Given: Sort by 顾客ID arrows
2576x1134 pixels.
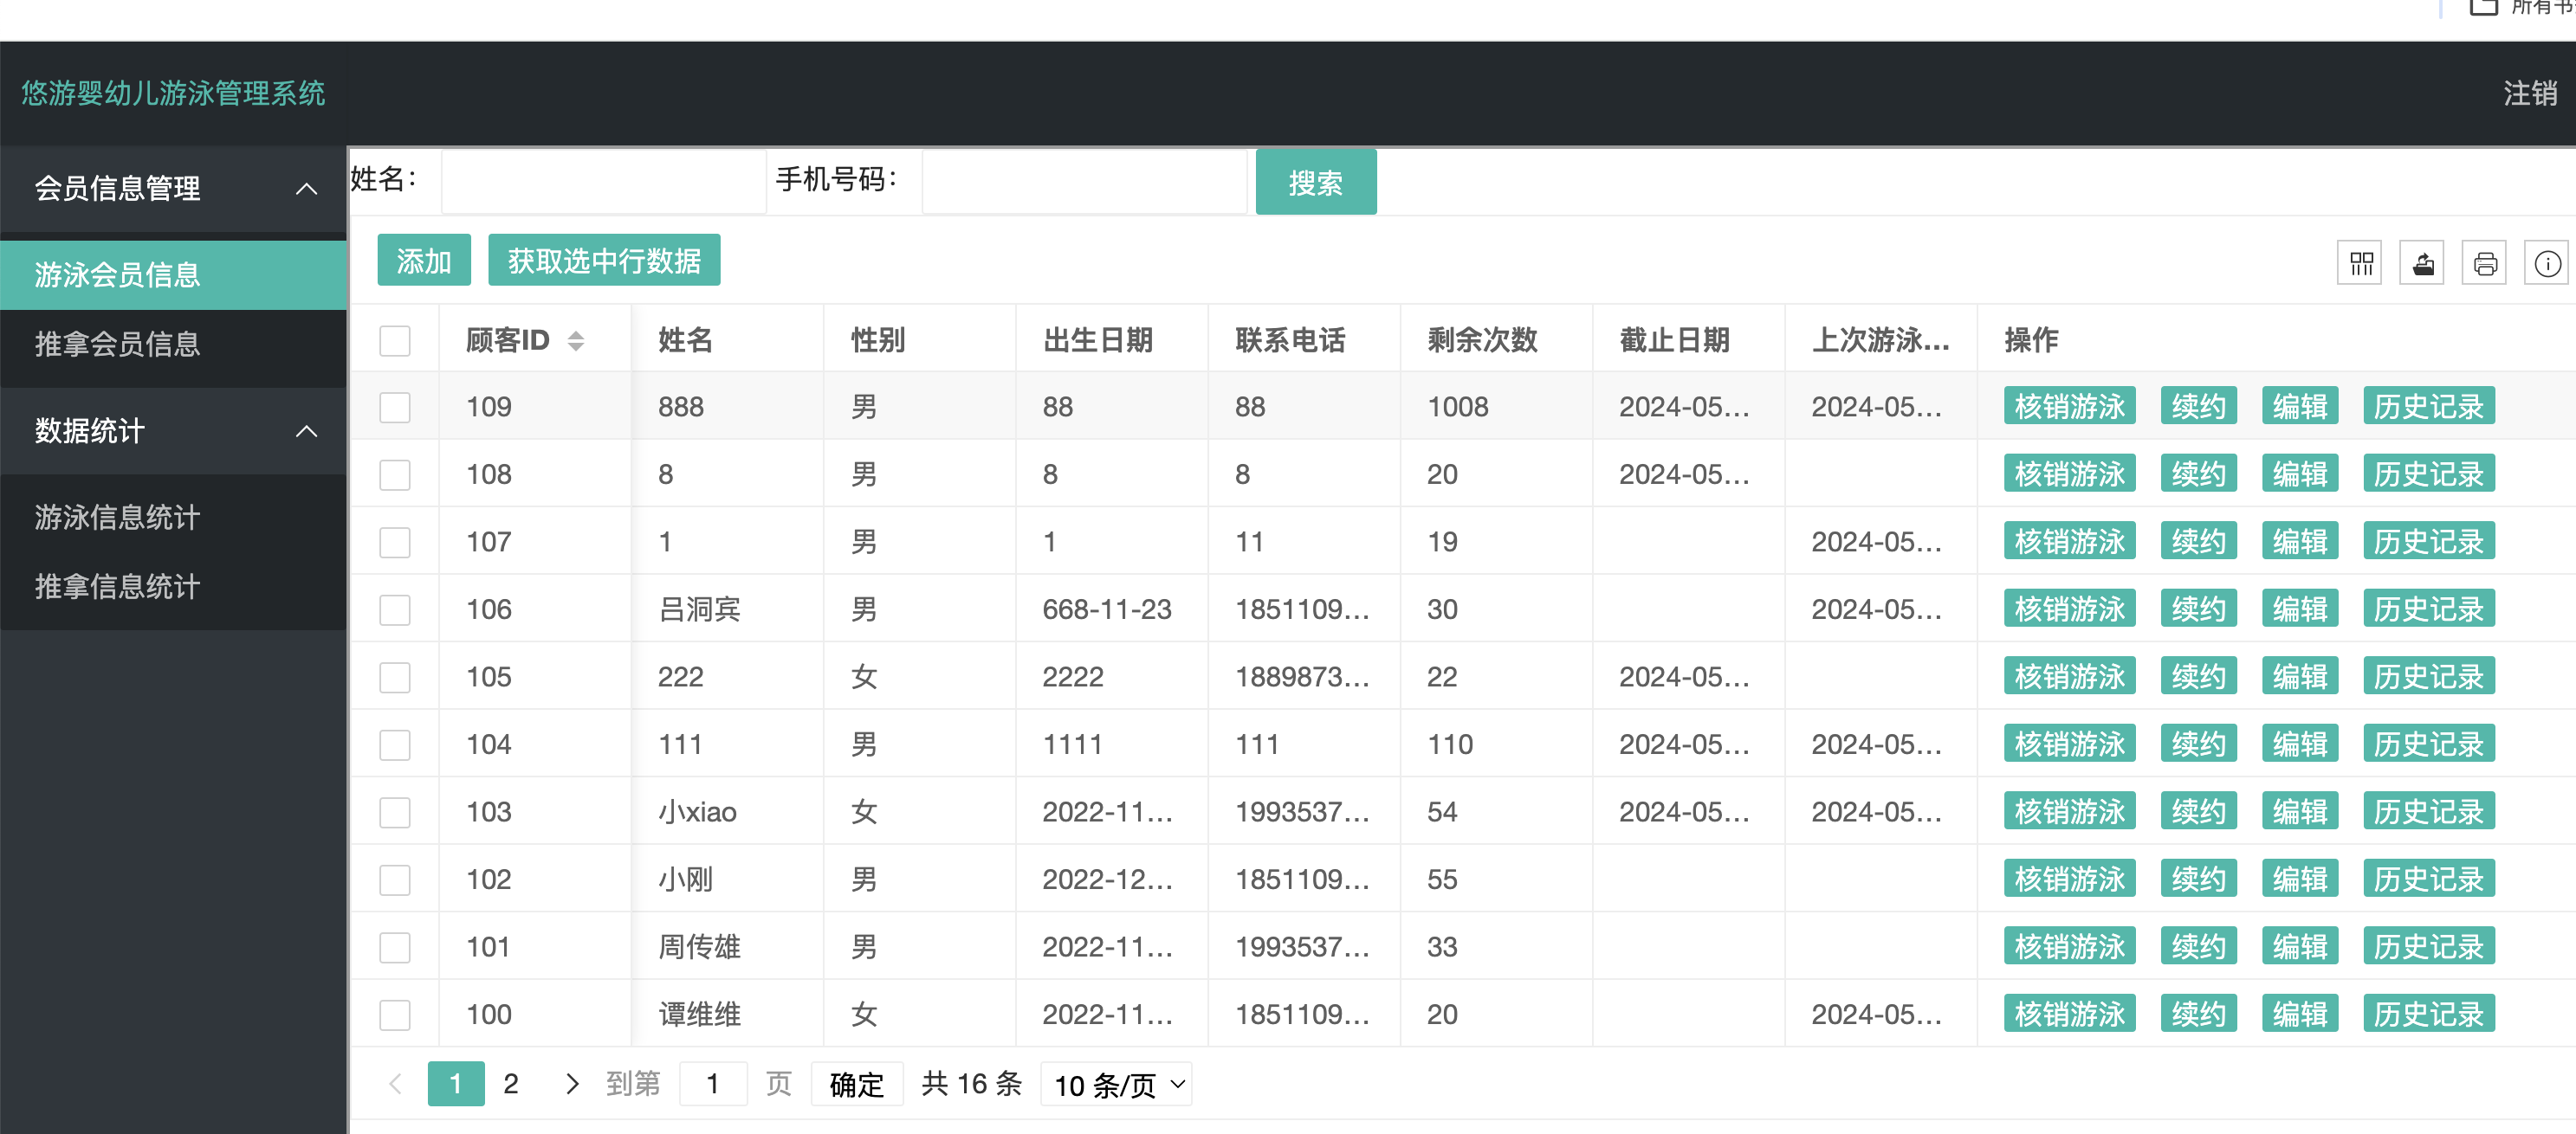Looking at the screenshot, I should click(576, 341).
